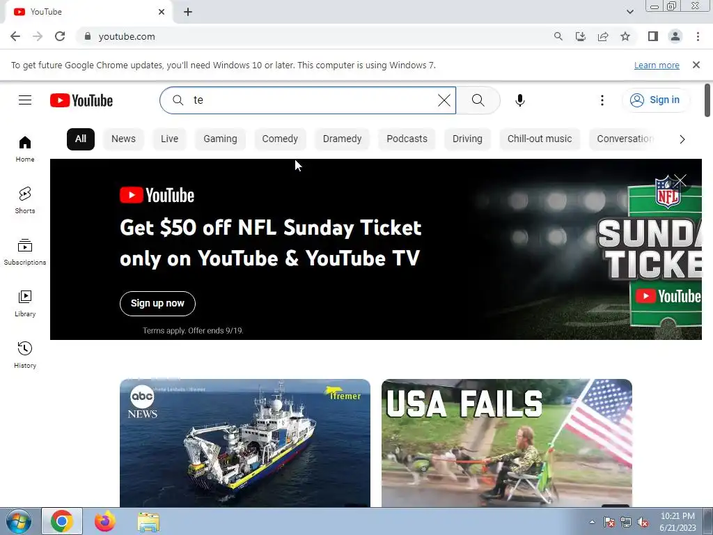Screen dimensions: 713x535
Task: Open YouTube settings three-dot menu
Action: 602,100
